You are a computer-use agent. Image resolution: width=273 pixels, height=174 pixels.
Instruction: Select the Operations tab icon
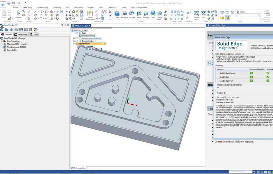(x=16, y=35)
